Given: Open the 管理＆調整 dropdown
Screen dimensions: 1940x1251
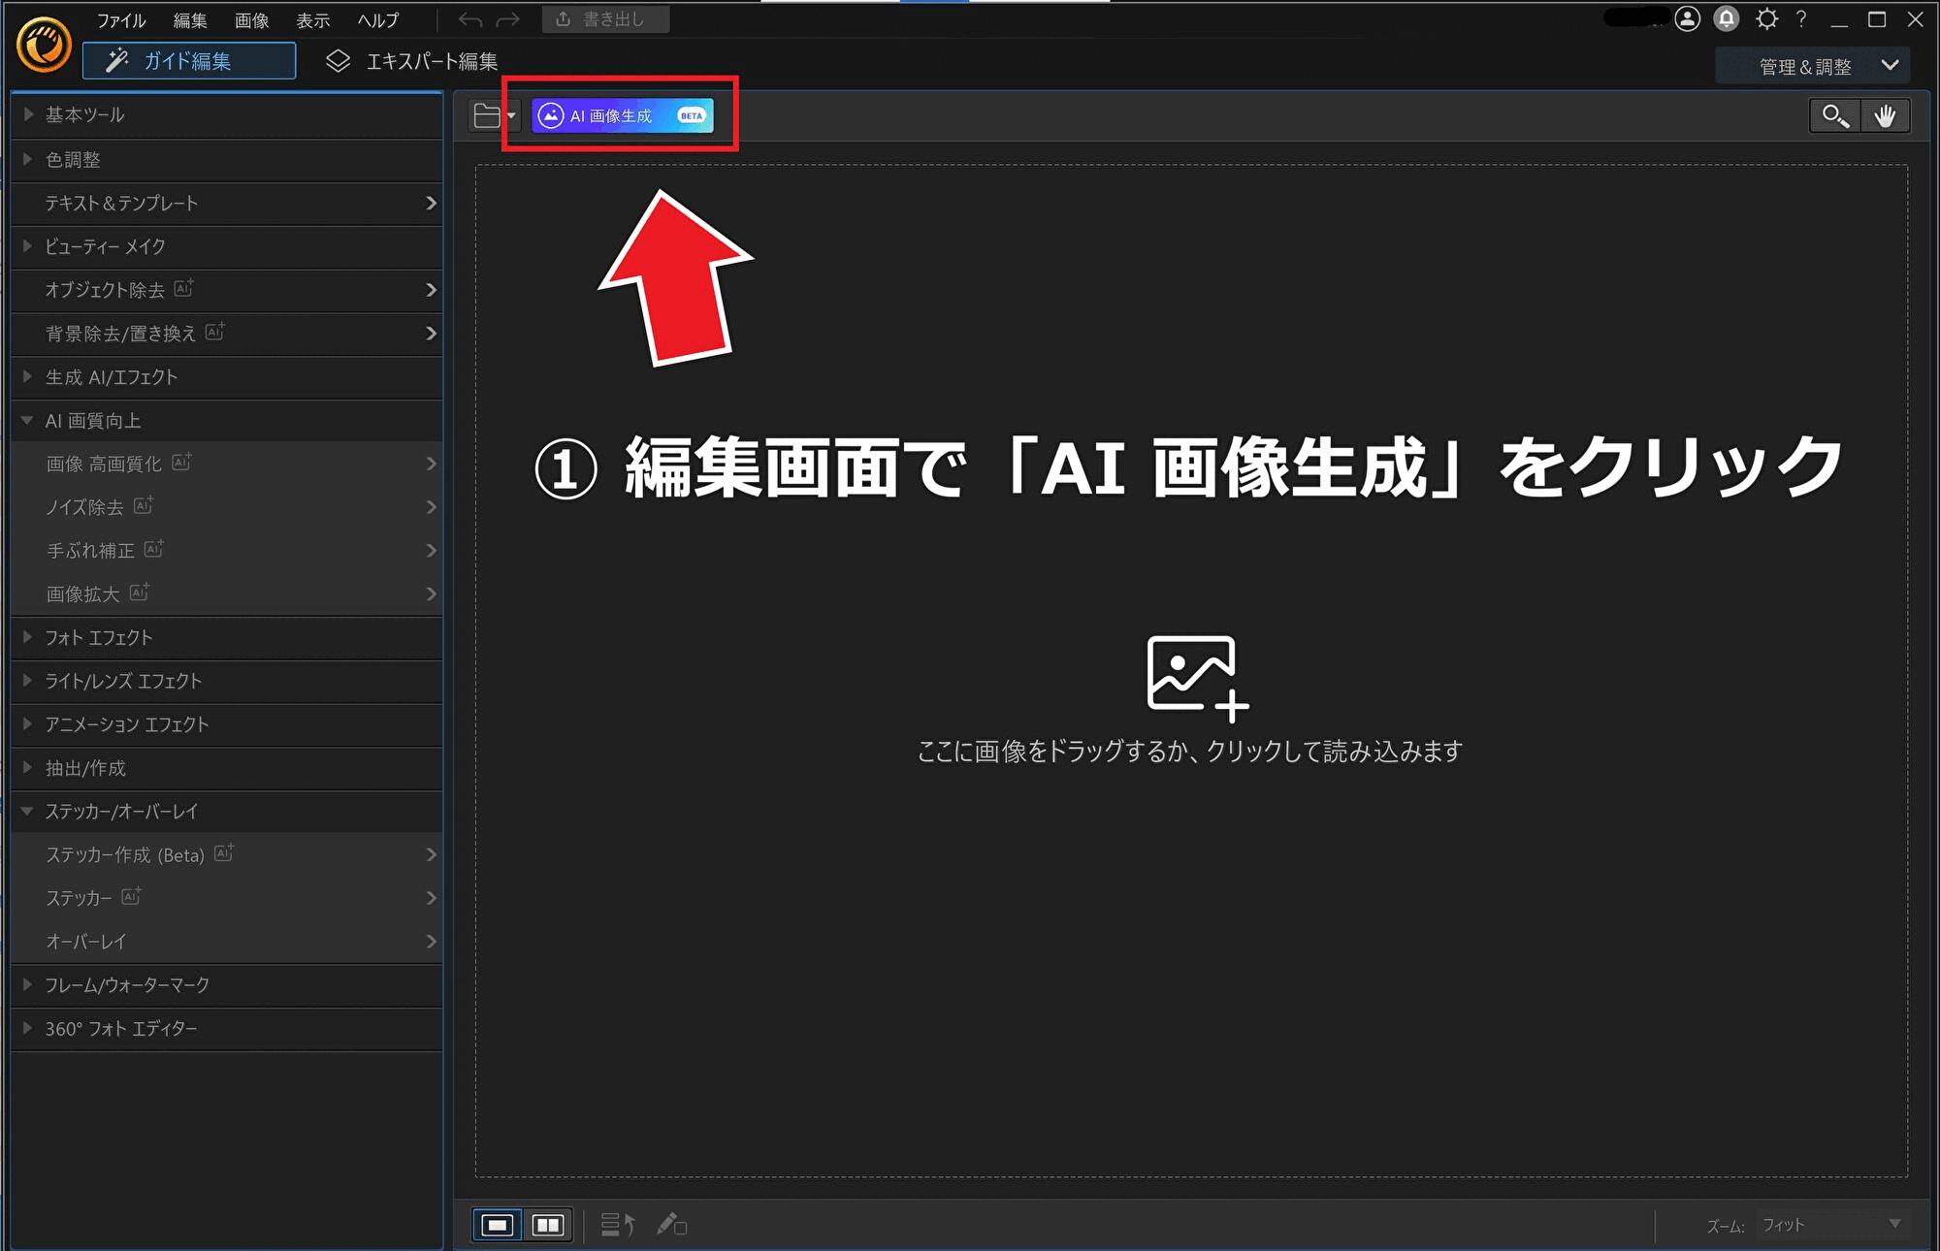Looking at the screenshot, I should (1812, 66).
